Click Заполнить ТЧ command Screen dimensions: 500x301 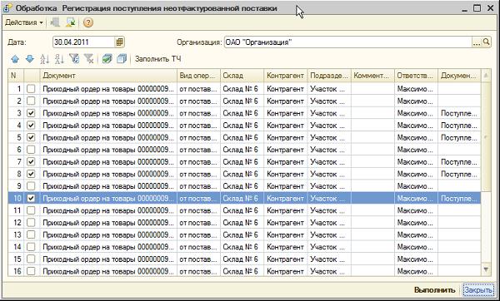pos(157,59)
